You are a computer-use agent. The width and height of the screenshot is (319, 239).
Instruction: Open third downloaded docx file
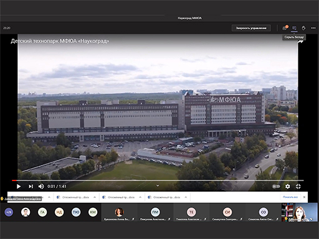click(x=118, y=197)
